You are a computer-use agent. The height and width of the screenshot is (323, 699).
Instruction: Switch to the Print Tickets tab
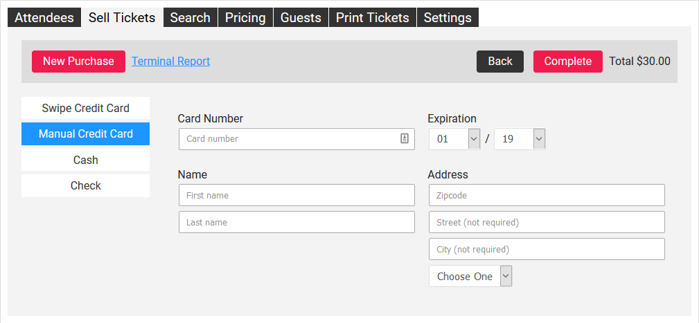(373, 18)
